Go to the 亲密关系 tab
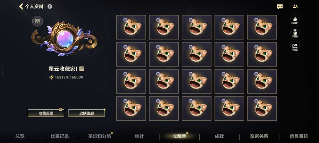The width and height of the screenshot is (319, 143). click(x=259, y=136)
